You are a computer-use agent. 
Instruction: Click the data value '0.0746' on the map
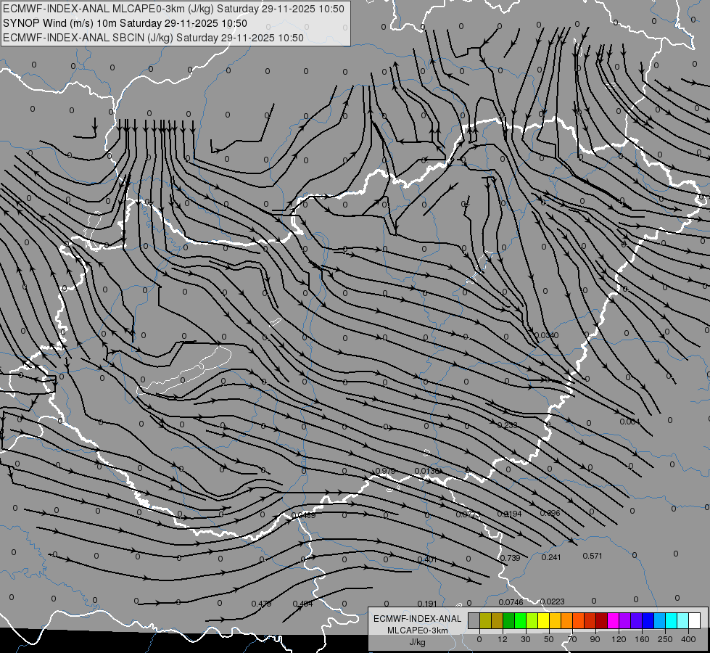tap(511, 602)
